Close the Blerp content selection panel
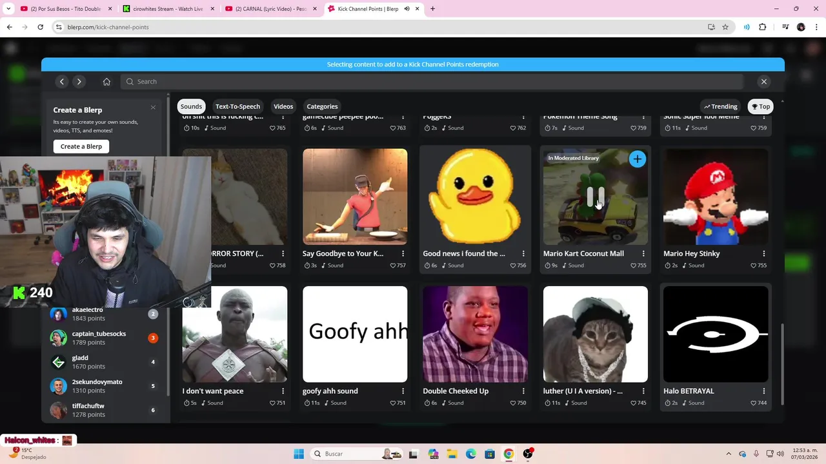The width and height of the screenshot is (826, 464). (x=764, y=81)
